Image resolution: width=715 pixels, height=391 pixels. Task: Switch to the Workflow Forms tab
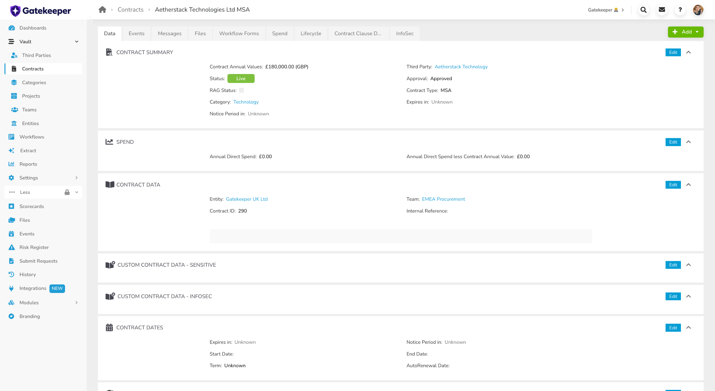(239, 34)
